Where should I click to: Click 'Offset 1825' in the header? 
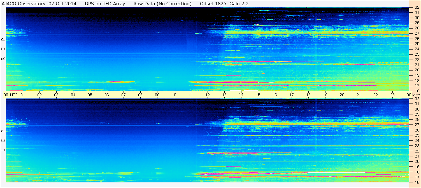pyautogui.click(x=213, y=4)
